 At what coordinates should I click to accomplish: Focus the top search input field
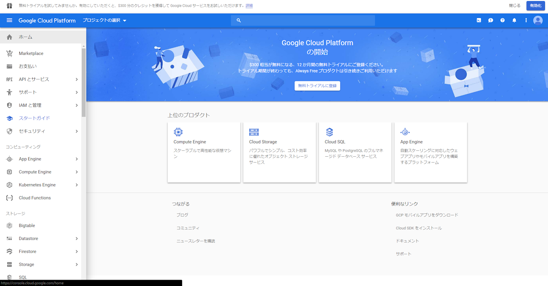coord(303,20)
